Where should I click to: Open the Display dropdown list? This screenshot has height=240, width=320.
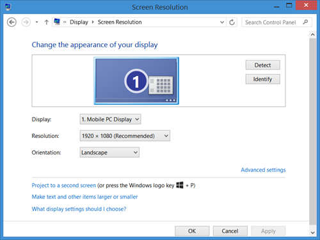pyautogui.click(x=110, y=119)
